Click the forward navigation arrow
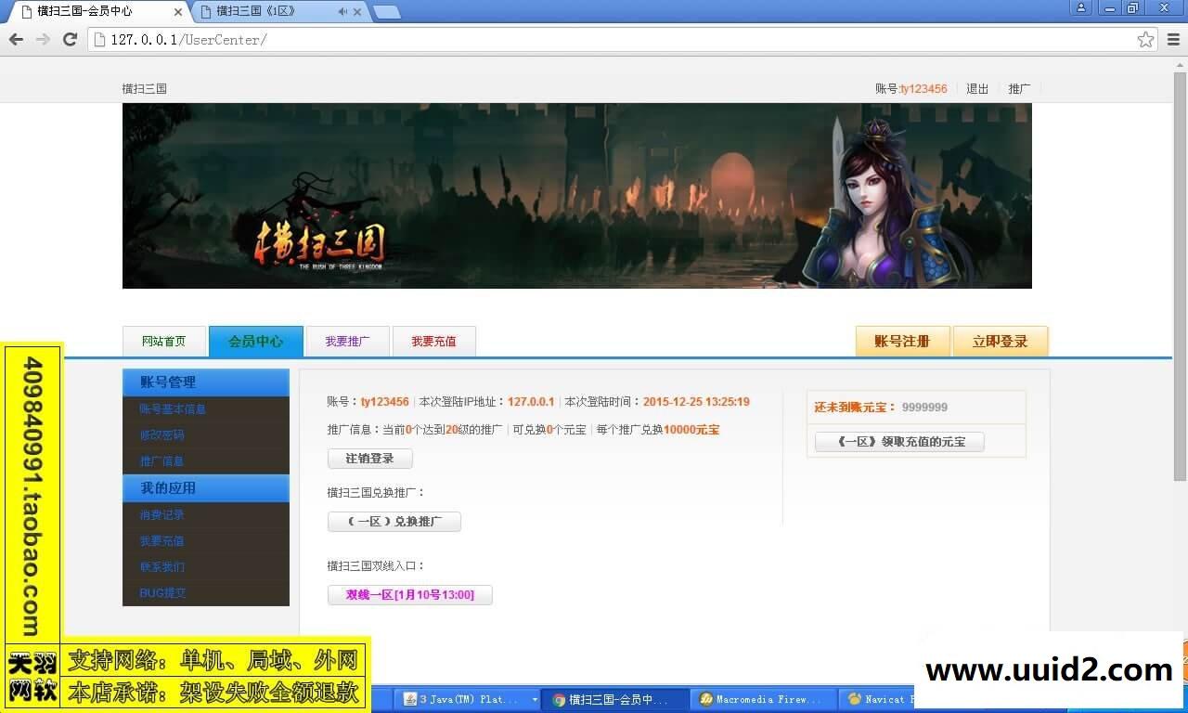1188x713 pixels. click(42, 39)
